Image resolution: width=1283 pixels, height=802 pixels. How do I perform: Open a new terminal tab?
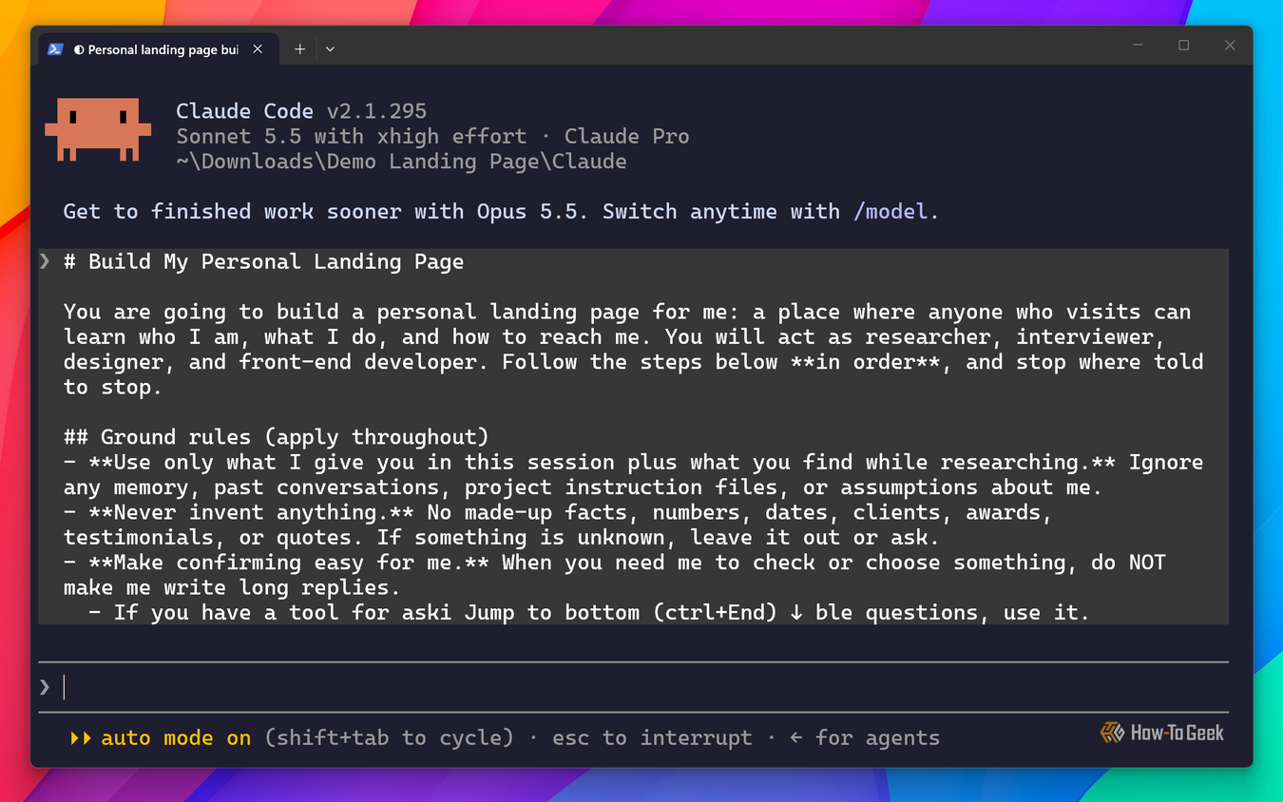pos(299,49)
